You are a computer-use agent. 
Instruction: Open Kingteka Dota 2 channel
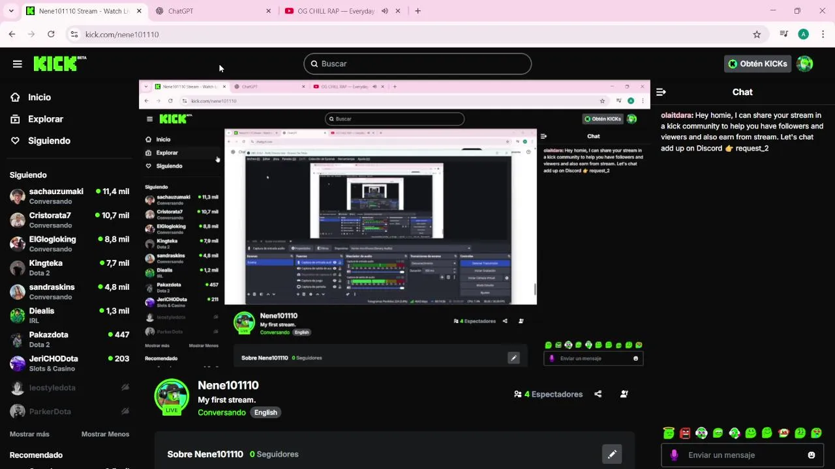coord(69,268)
